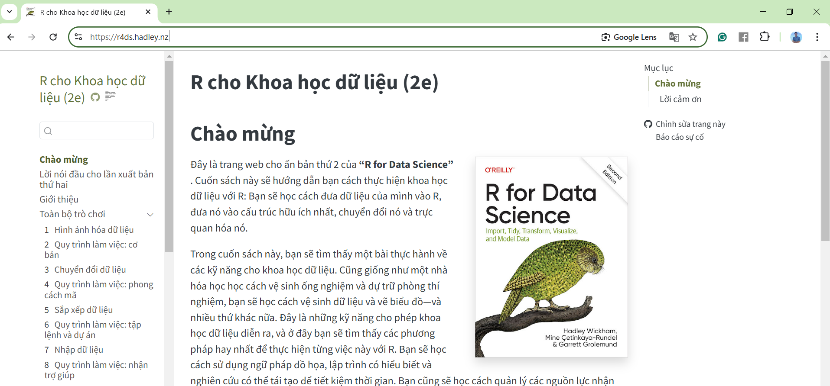Click the sidebar search box

97,131
